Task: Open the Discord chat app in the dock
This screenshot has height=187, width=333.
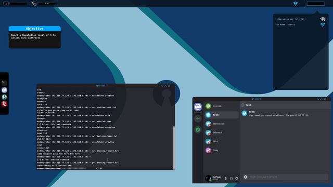Action: point(4,90)
